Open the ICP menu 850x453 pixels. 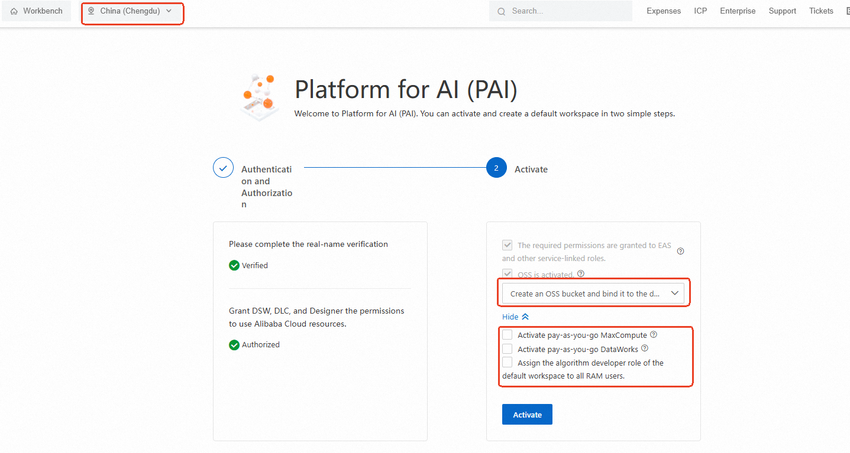click(700, 11)
